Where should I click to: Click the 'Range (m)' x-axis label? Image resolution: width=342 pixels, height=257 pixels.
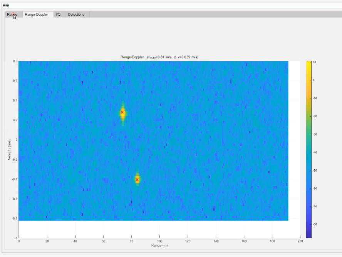click(159, 245)
